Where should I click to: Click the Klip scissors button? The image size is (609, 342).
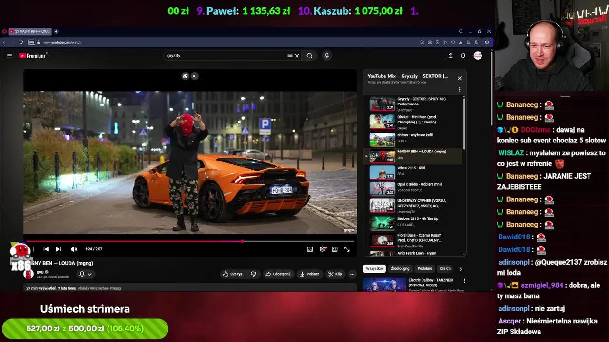335,274
